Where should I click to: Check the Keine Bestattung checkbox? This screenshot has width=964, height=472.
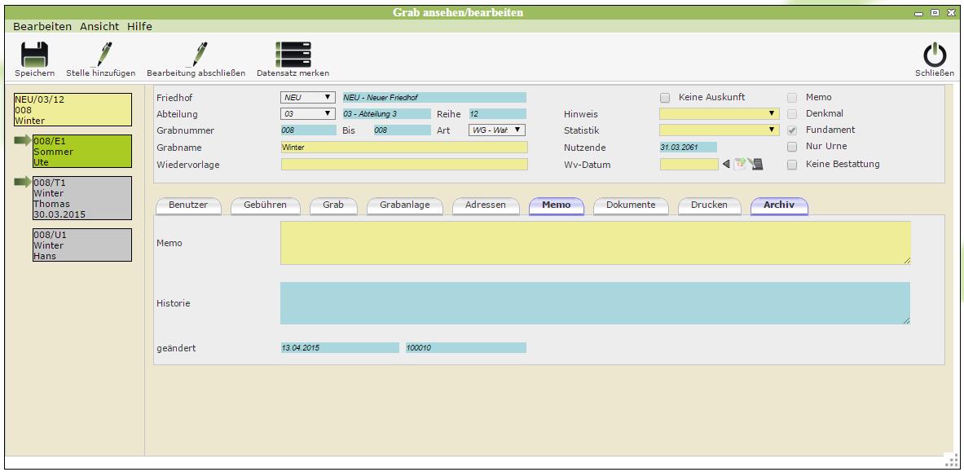(x=792, y=164)
